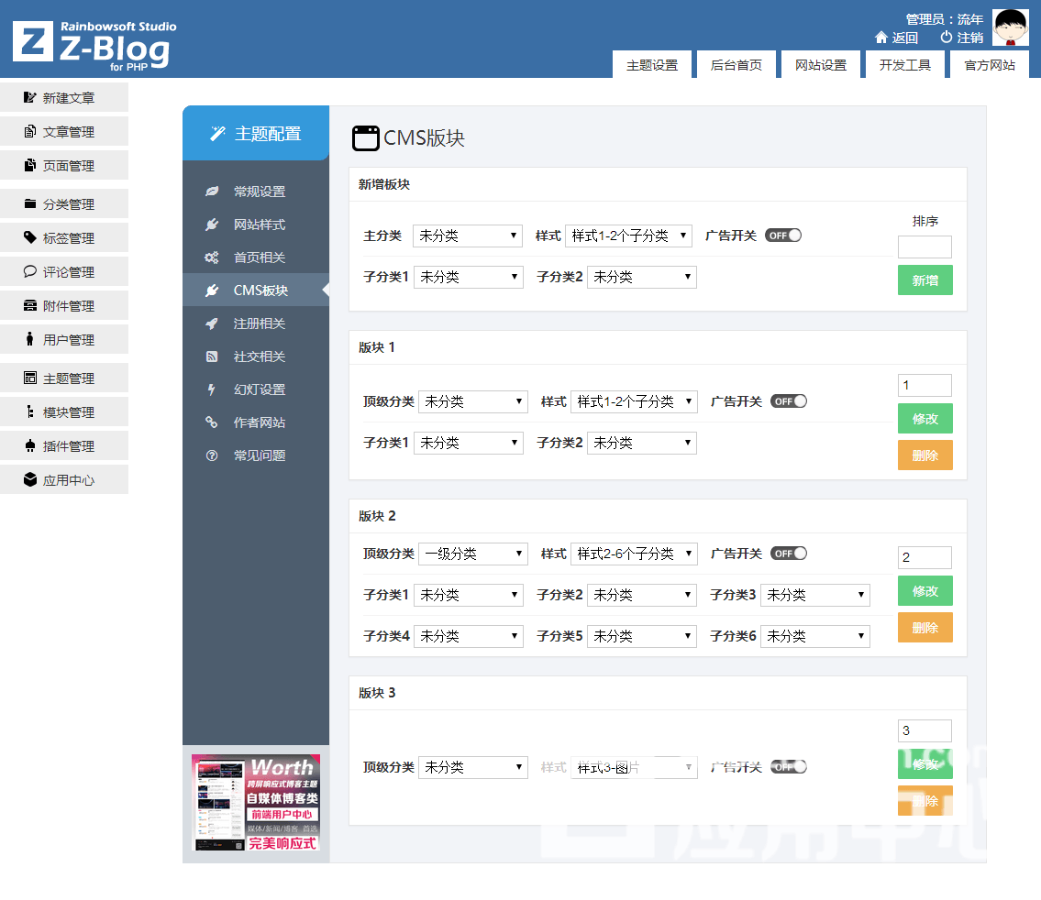Image resolution: width=1041 pixels, height=900 pixels.
Task: Click the admin avatar picture
Action: (x=1011, y=27)
